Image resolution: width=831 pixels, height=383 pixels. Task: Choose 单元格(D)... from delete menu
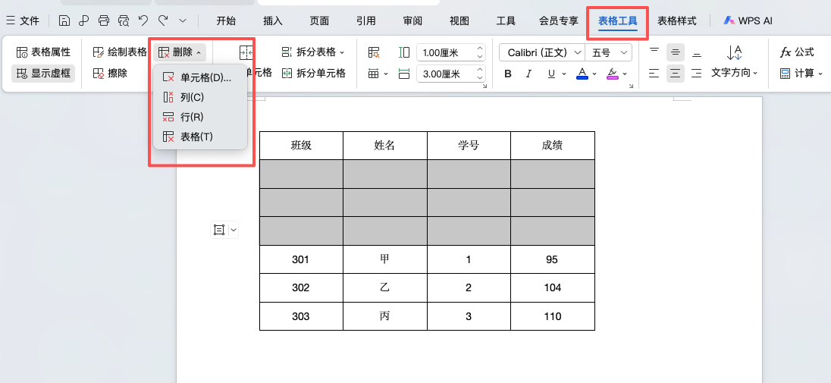[x=200, y=77]
